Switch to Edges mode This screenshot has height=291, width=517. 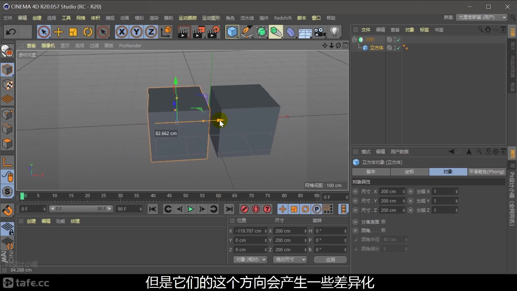7,129
